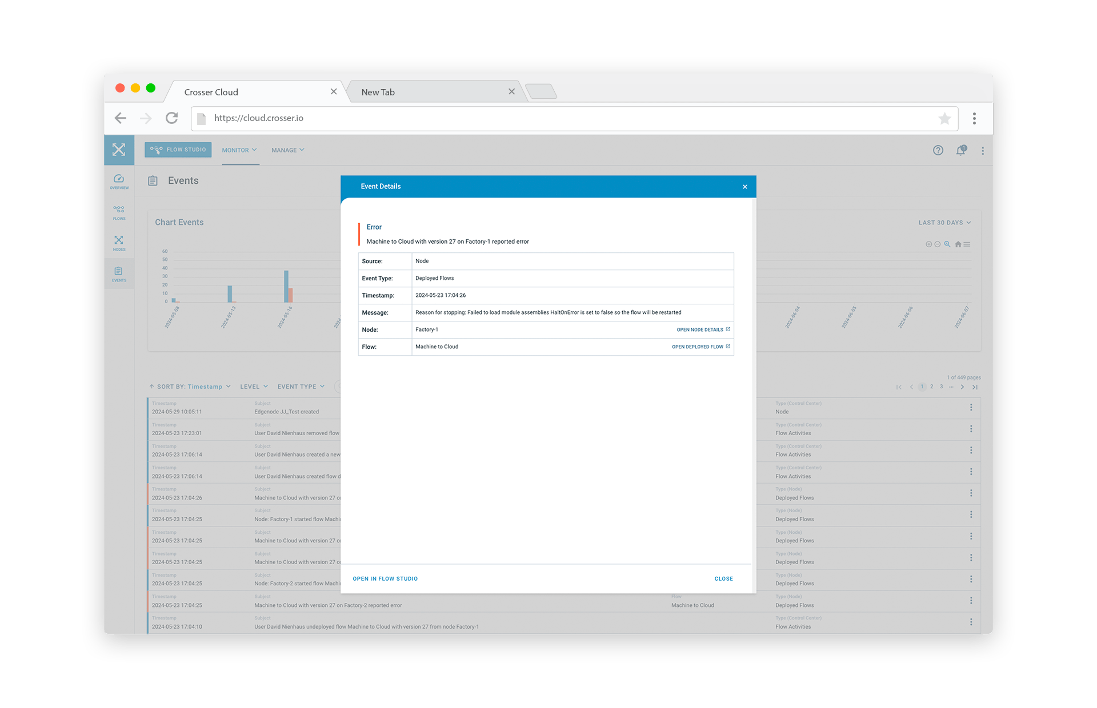Select timestamp 2024-05-23 17:04:26 in dialog

(x=441, y=296)
